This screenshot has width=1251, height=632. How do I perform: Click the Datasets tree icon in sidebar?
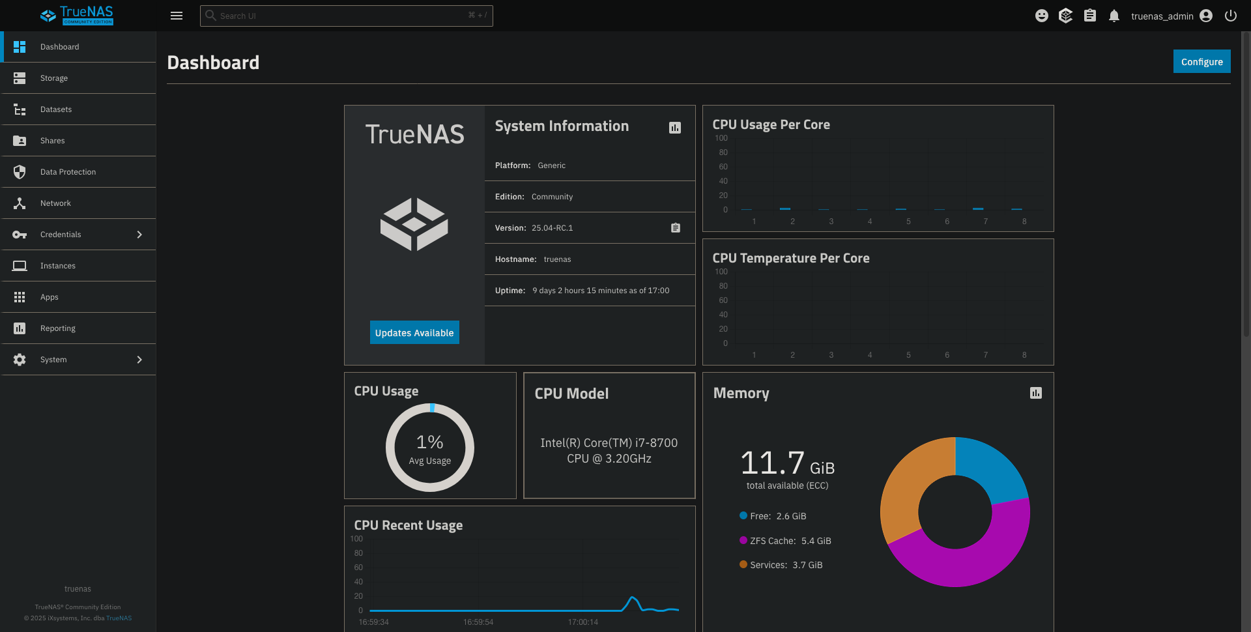(20, 109)
